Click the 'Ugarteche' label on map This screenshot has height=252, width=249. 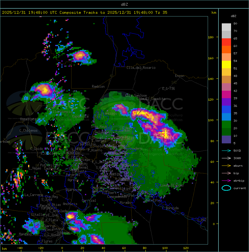[74, 190]
